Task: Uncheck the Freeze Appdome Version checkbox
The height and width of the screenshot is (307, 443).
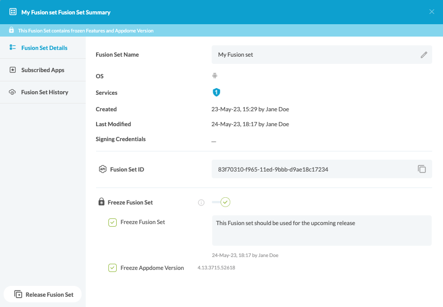Action: tap(112, 268)
